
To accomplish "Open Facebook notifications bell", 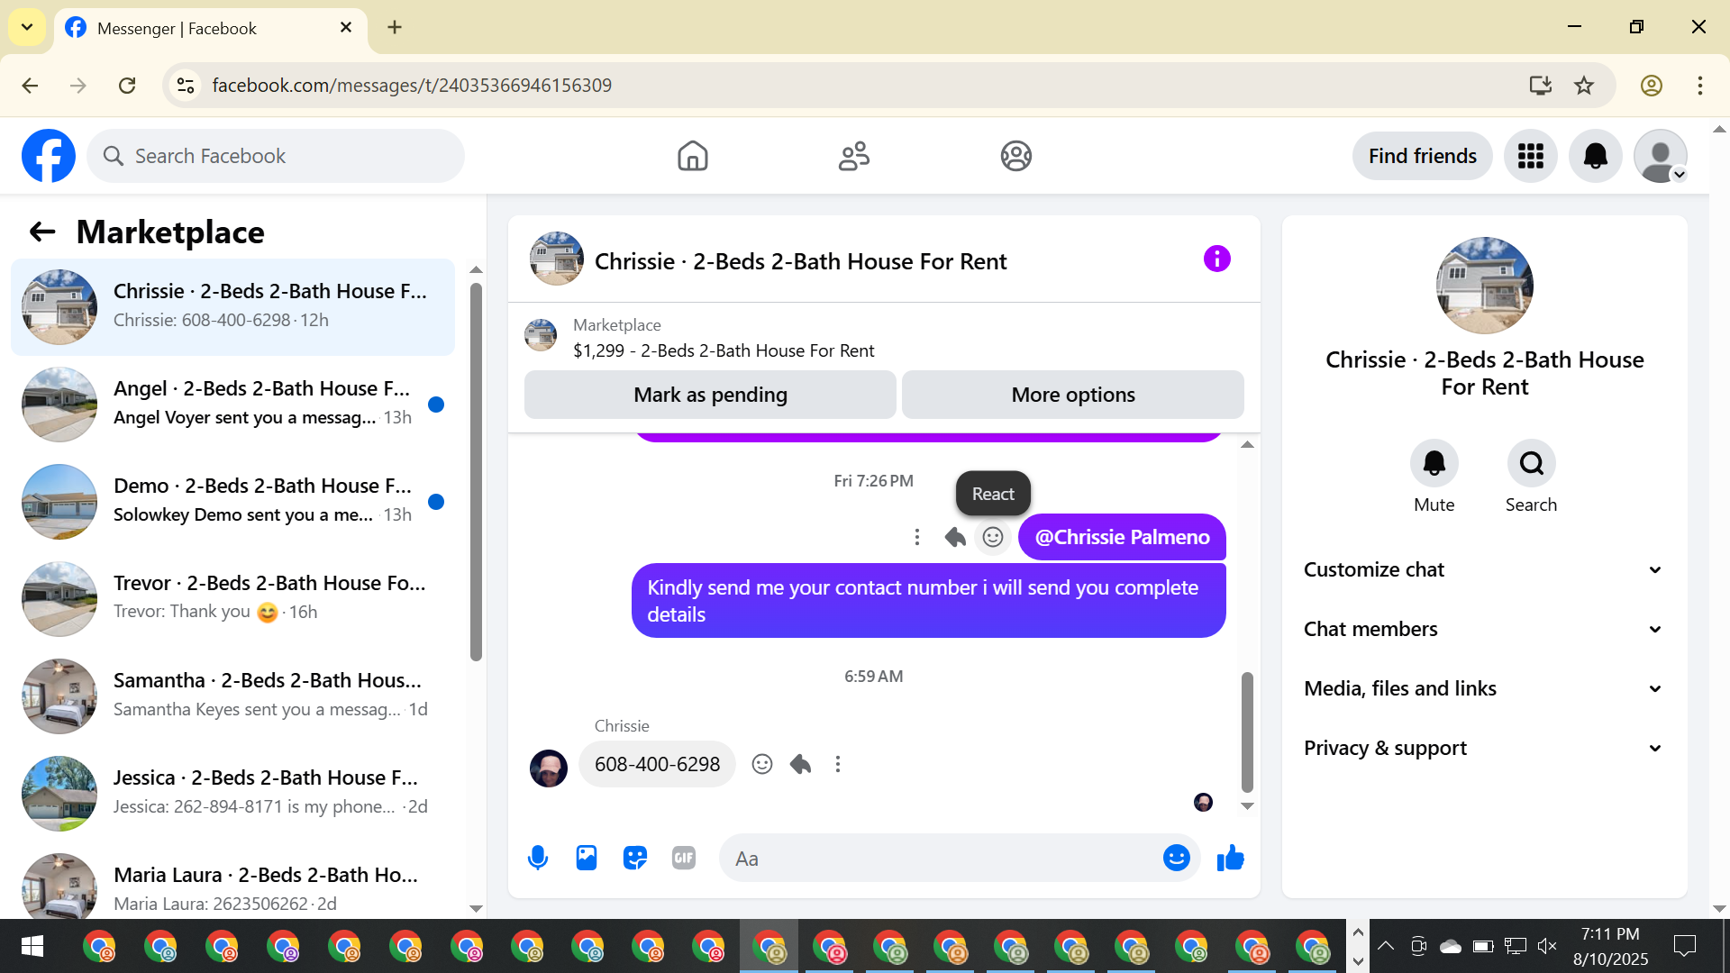I will (1595, 156).
